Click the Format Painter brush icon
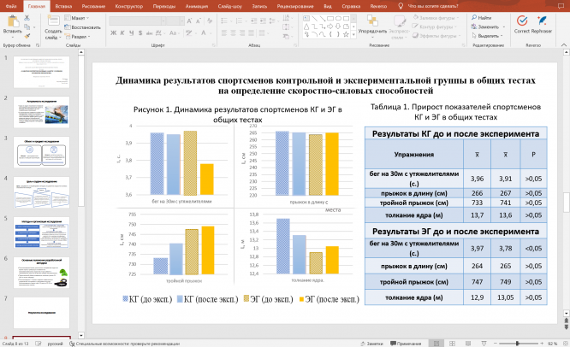 coord(27,36)
